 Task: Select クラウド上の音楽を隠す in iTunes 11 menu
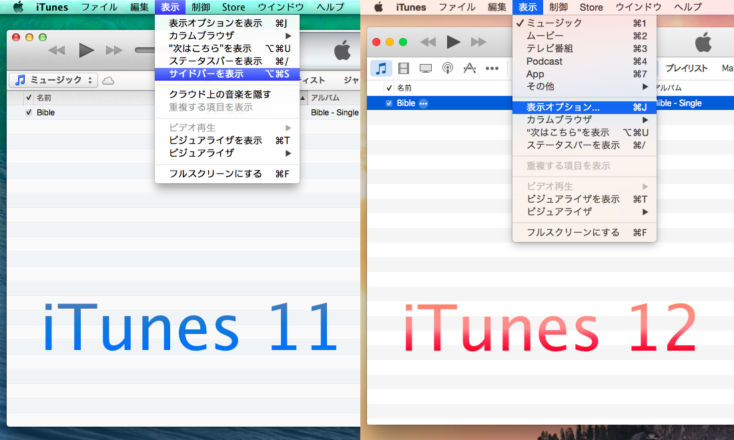pyautogui.click(x=227, y=95)
